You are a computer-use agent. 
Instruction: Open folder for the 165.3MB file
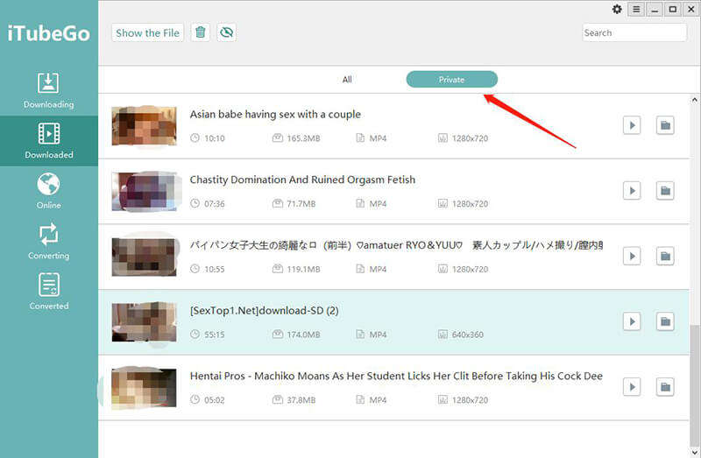point(665,125)
